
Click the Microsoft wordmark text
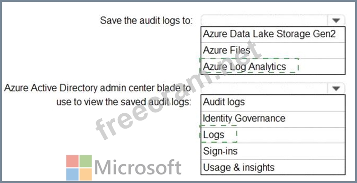pyautogui.click(x=138, y=168)
